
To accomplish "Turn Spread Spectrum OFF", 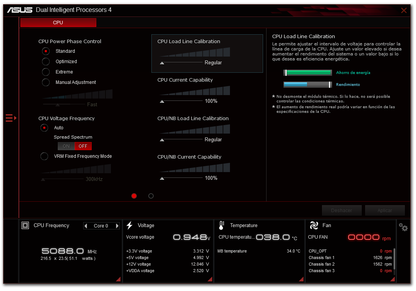I will [83, 146].
